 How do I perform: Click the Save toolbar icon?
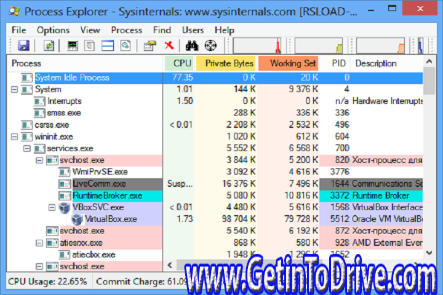point(23,45)
